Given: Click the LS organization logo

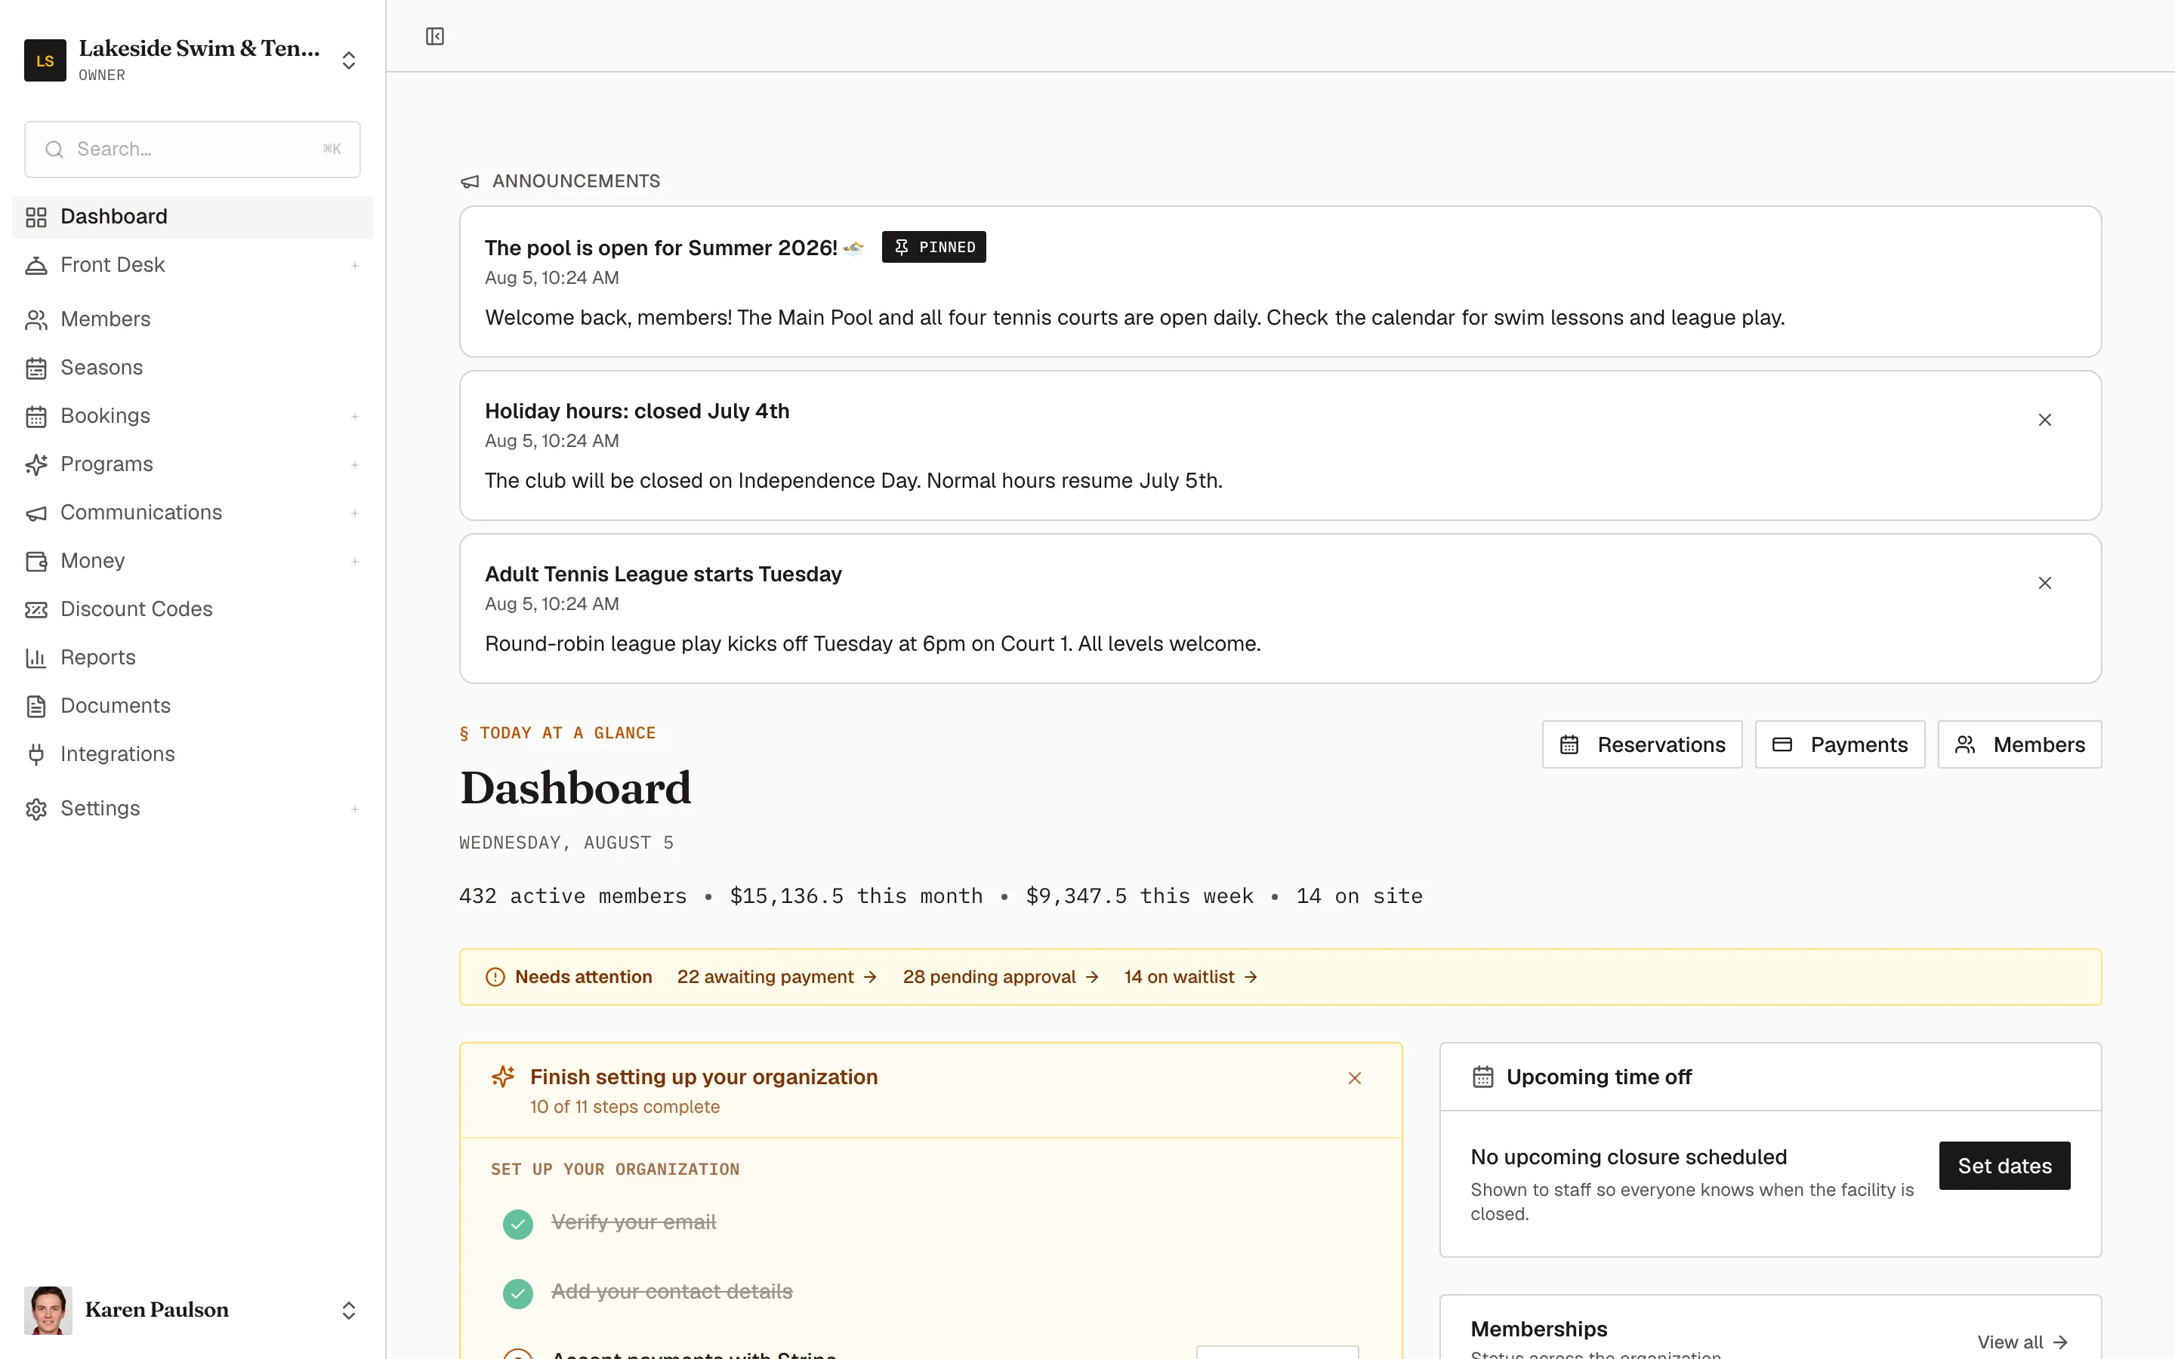Looking at the screenshot, I should tap(45, 60).
